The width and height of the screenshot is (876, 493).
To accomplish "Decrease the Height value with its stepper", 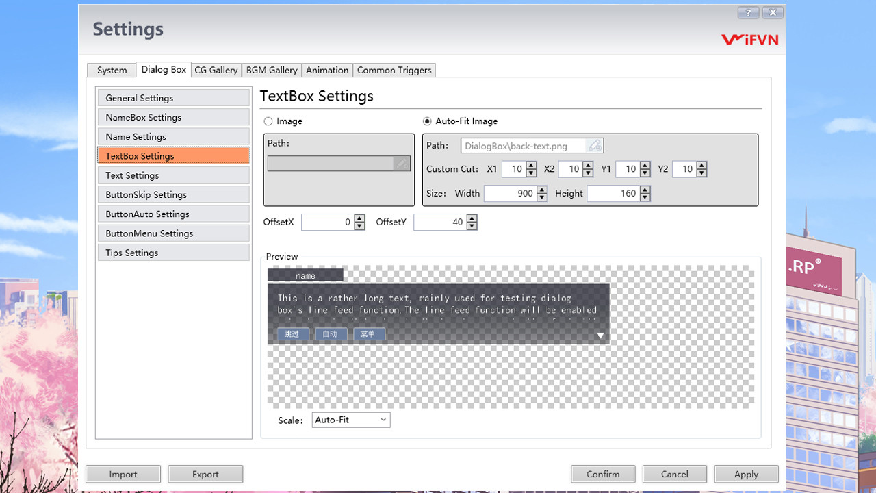I will [644, 197].
